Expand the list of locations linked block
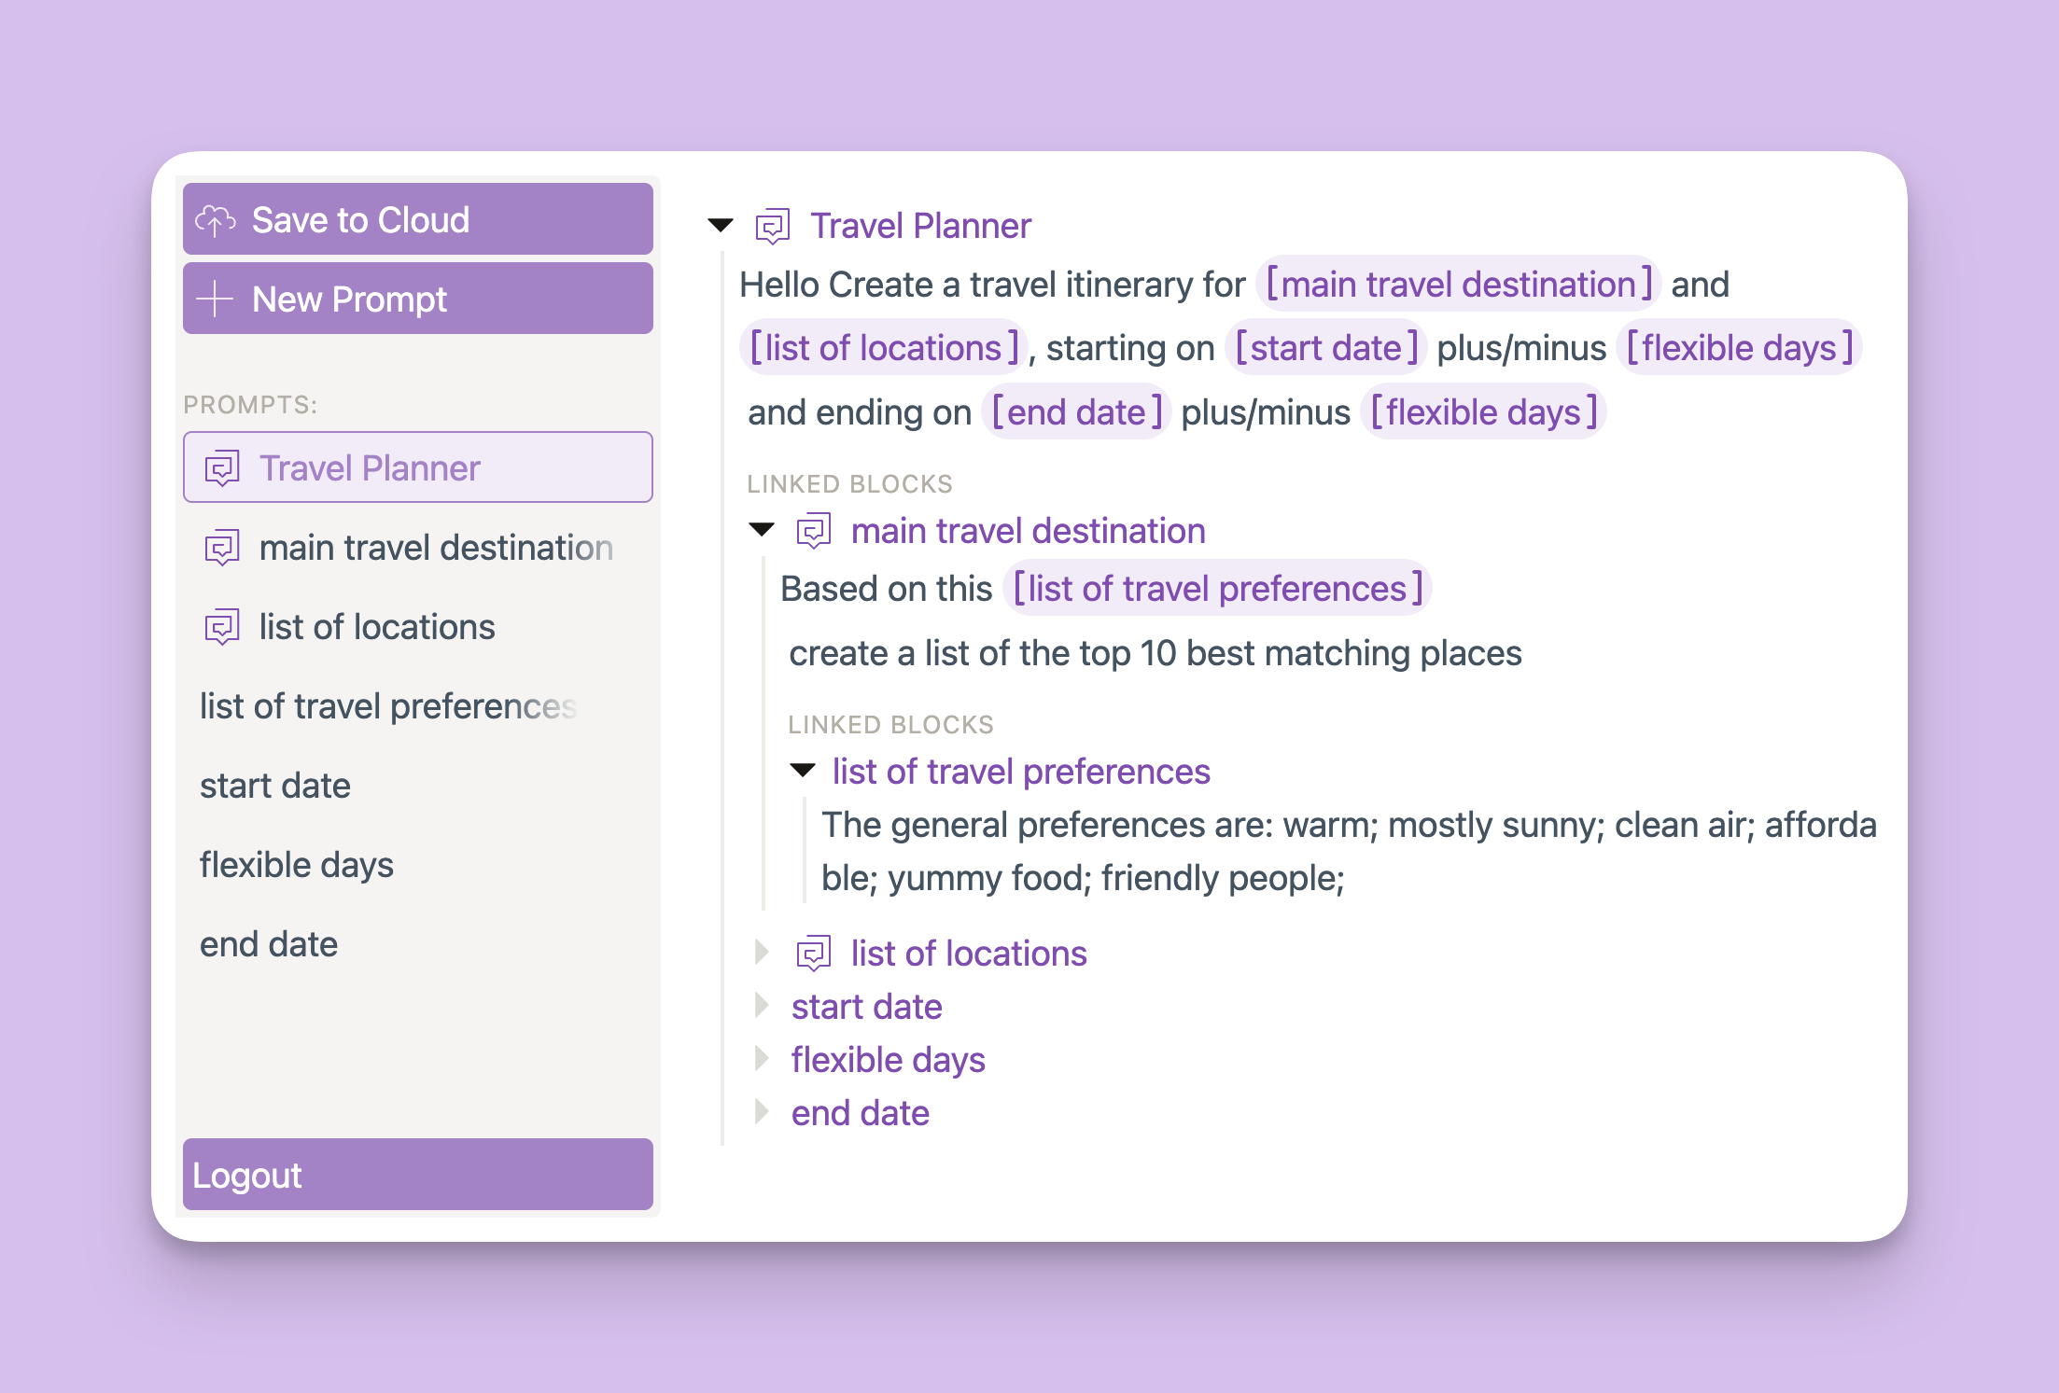 tap(760, 953)
